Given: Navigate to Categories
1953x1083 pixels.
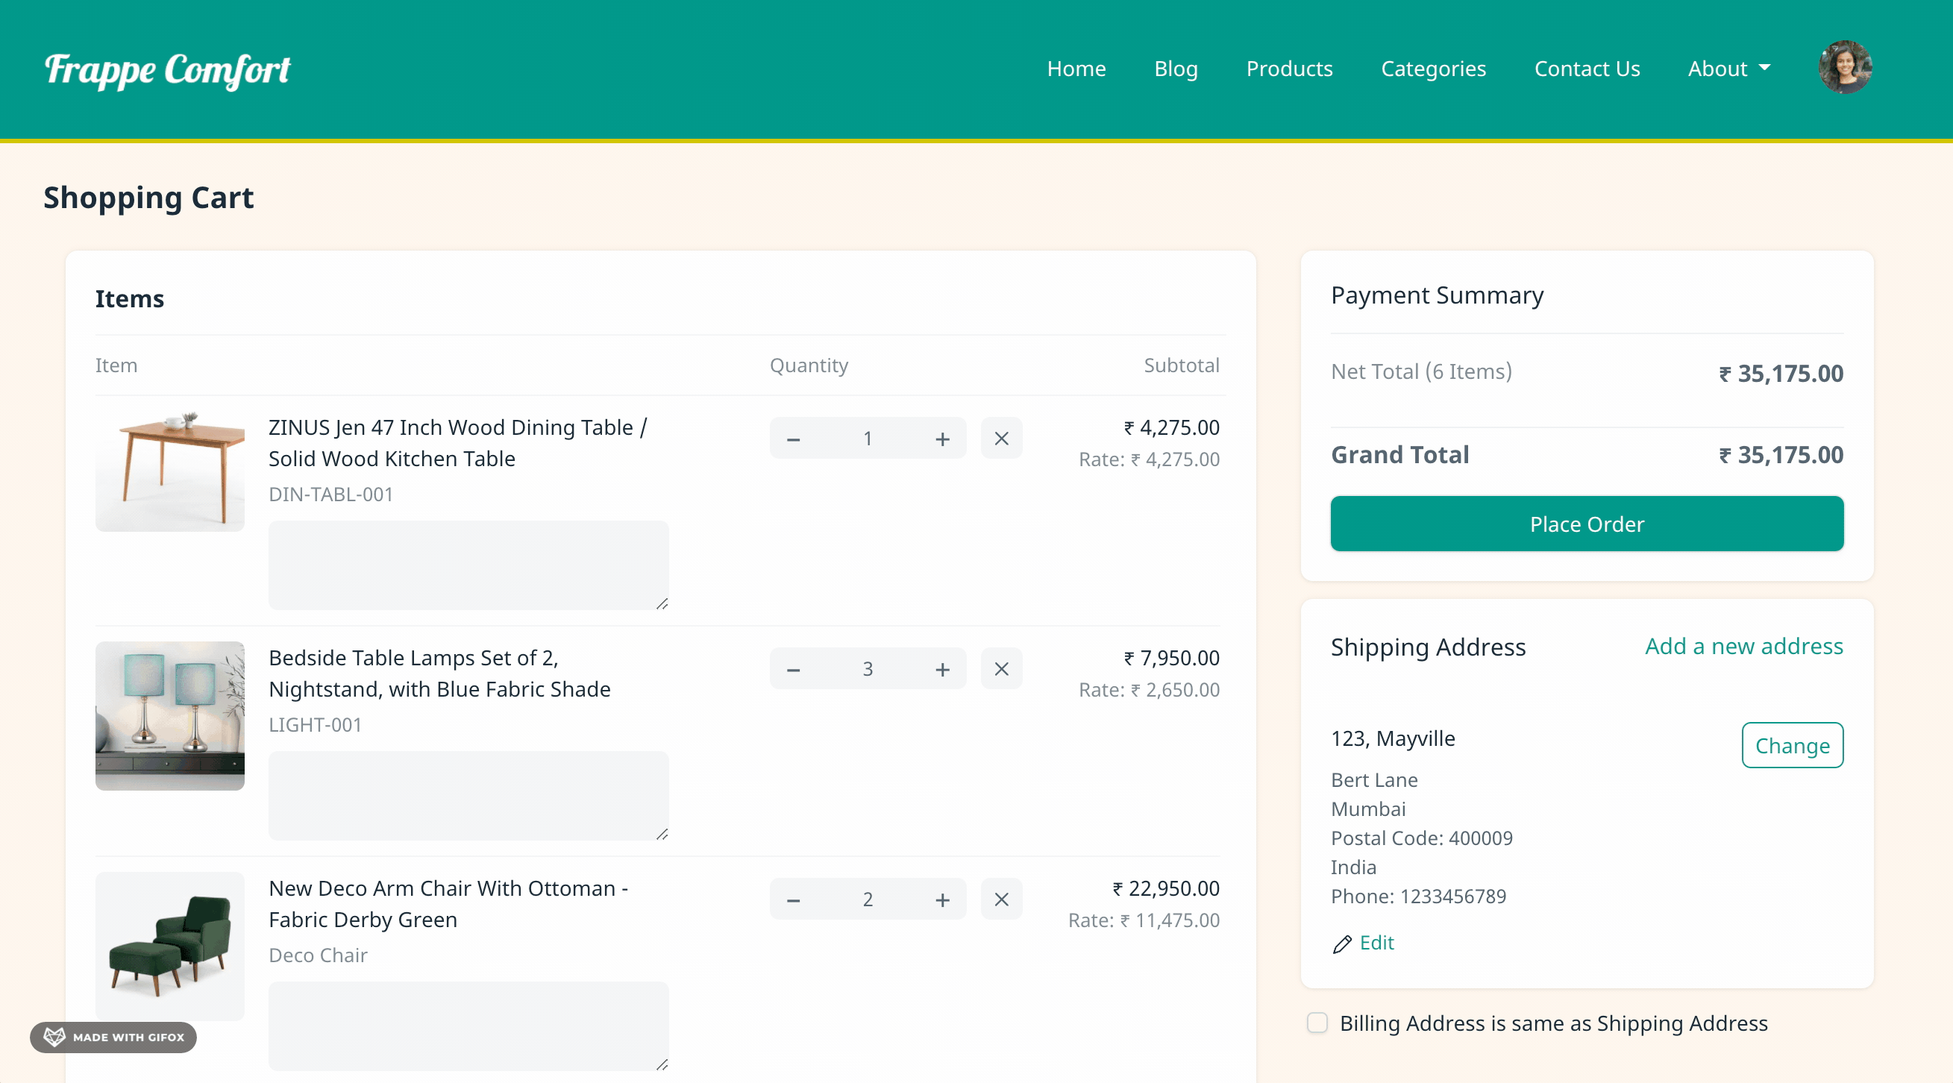Looking at the screenshot, I should [1434, 69].
